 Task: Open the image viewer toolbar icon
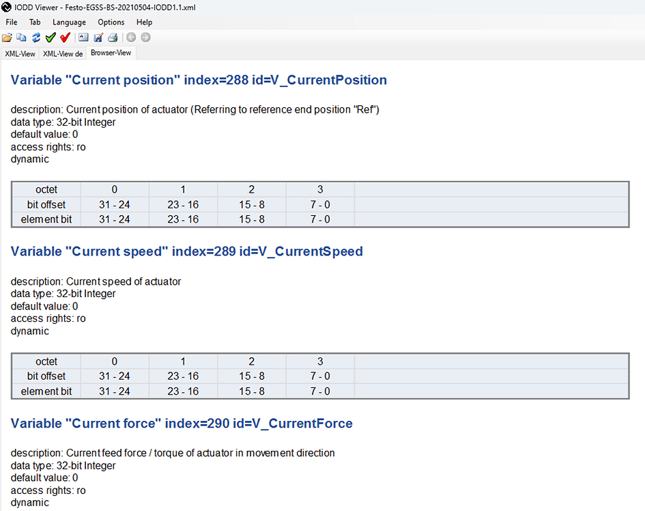click(x=83, y=37)
